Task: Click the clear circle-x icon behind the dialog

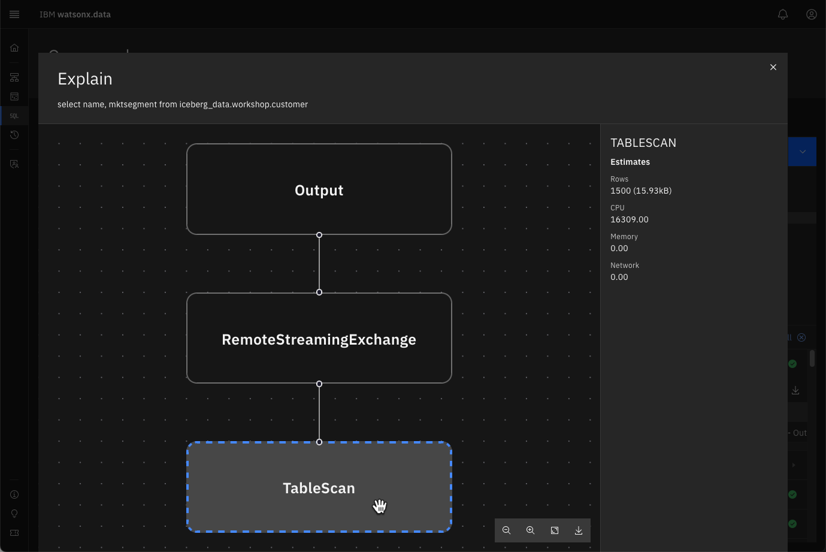Action: tap(801, 337)
